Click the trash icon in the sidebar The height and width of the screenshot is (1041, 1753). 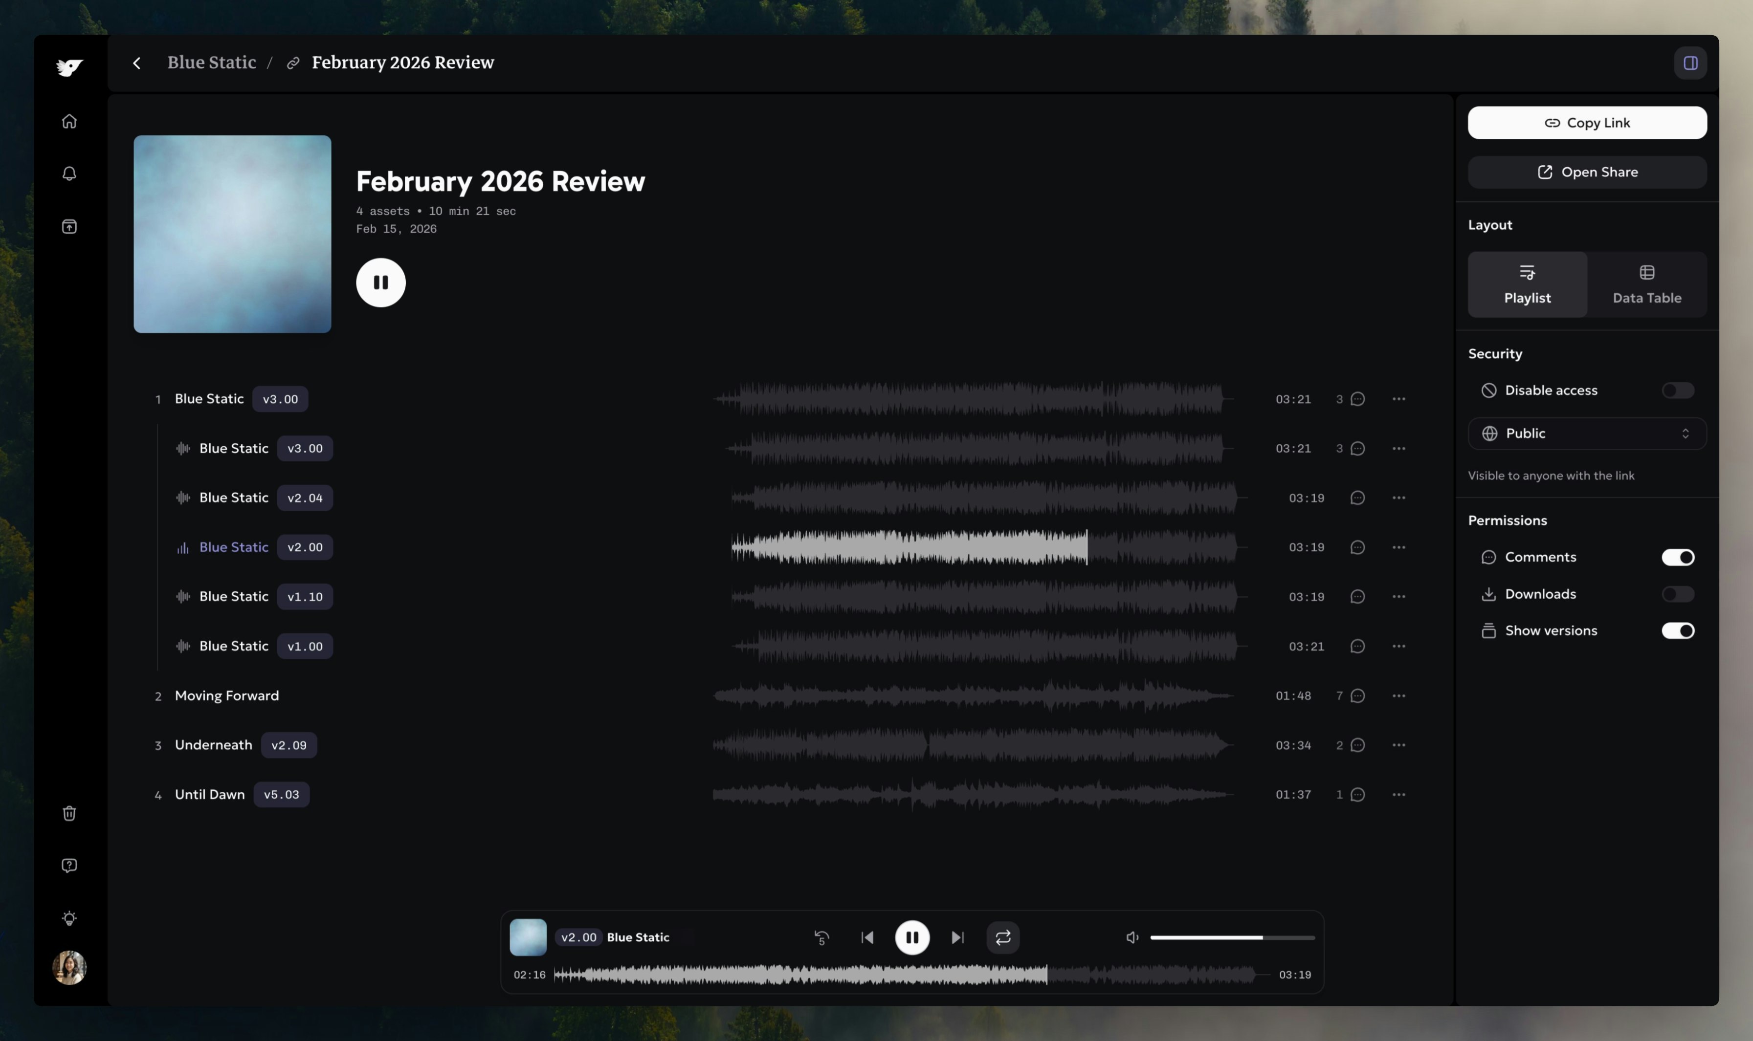point(69,814)
